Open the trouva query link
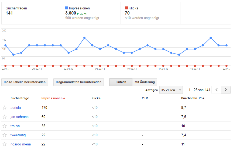 pos(15,126)
